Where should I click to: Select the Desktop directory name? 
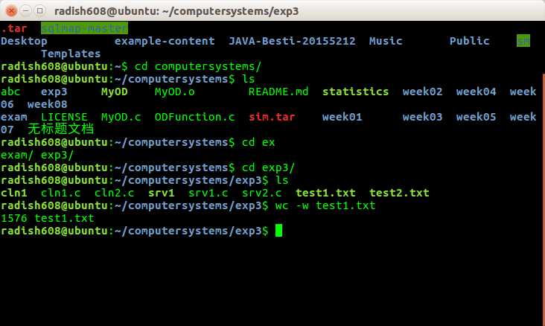point(24,41)
